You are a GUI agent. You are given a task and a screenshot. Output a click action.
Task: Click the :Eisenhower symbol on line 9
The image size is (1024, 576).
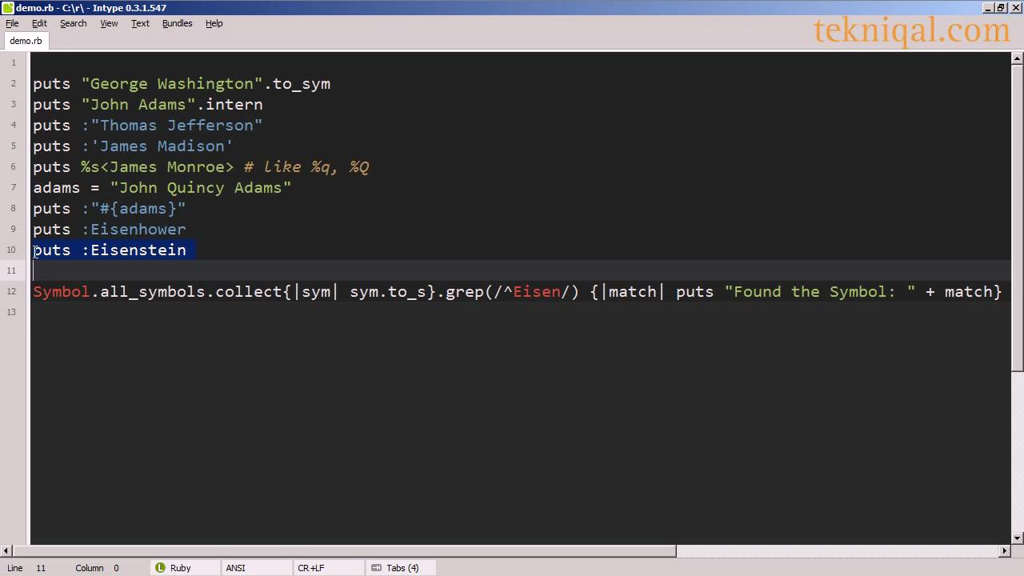(134, 230)
